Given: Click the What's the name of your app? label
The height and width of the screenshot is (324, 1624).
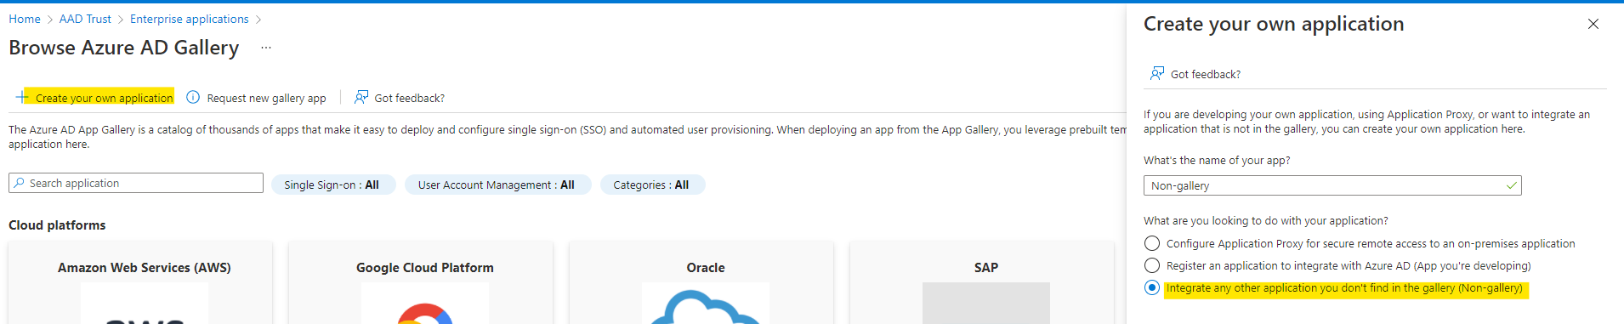Looking at the screenshot, I should [x=1217, y=160].
